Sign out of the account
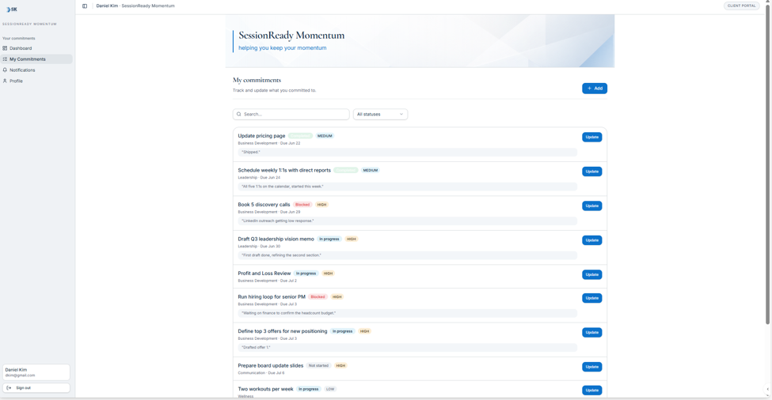The image size is (772, 400). [36, 387]
